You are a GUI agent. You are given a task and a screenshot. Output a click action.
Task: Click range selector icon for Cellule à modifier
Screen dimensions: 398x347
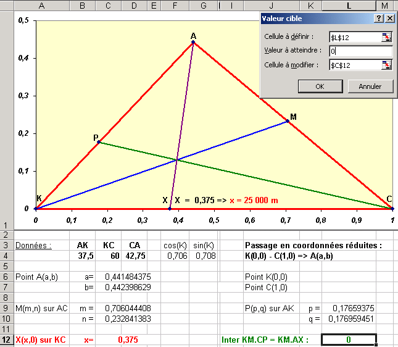[387, 65]
